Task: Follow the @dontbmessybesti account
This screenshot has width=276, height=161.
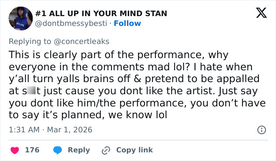Action: (127, 24)
